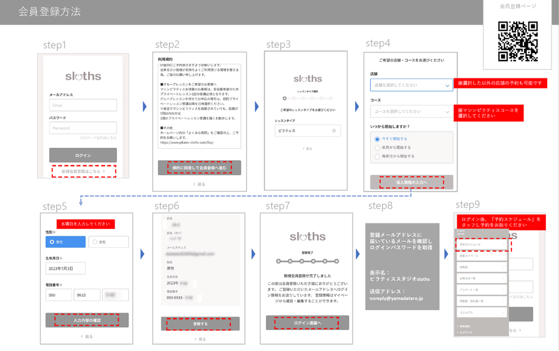Open 会員証 menu item

(482, 267)
